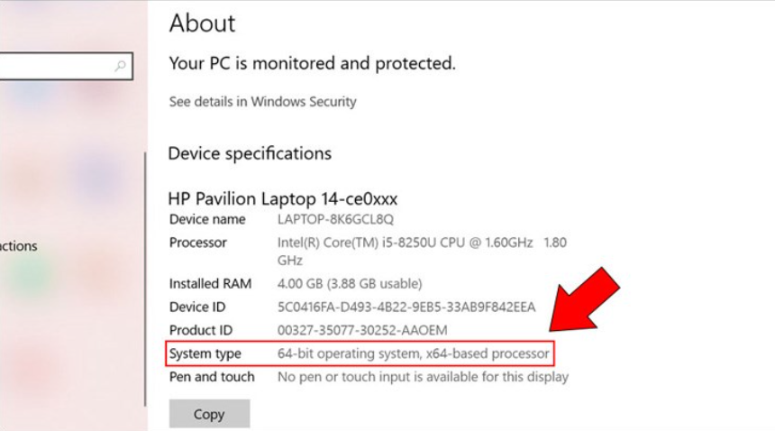
Task: Focus the settings search input field
Action: pyautogui.click(x=54, y=66)
